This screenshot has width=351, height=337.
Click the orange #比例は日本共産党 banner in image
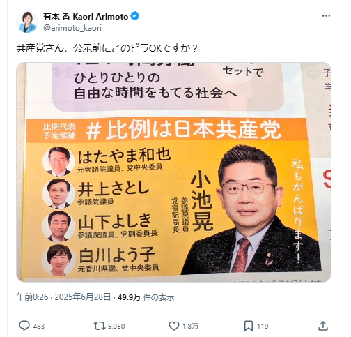(x=166, y=130)
